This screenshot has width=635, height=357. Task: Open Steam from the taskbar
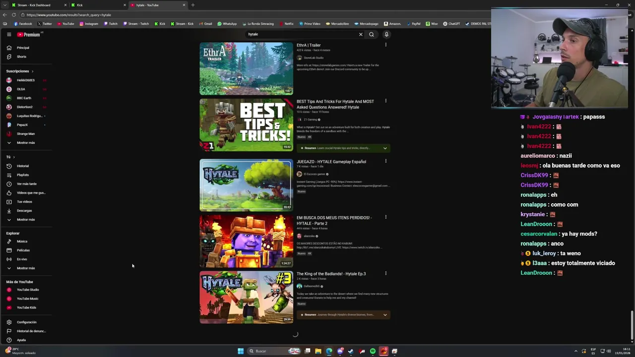351,351
